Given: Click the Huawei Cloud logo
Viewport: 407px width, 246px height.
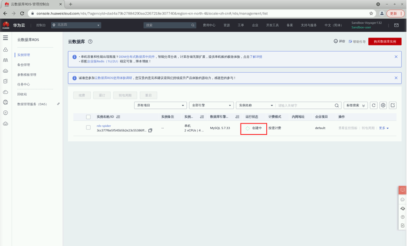Looking at the screenshot, I should point(6,25).
